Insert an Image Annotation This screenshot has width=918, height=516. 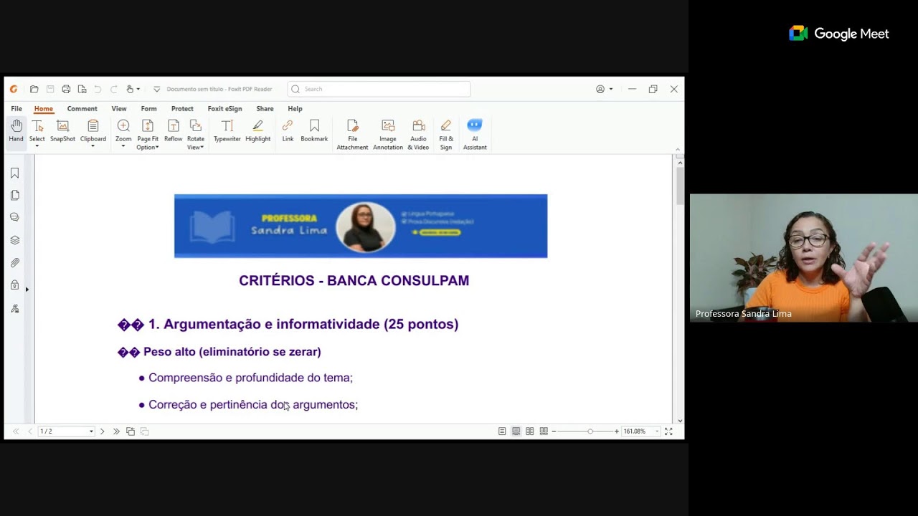(x=388, y=135)
